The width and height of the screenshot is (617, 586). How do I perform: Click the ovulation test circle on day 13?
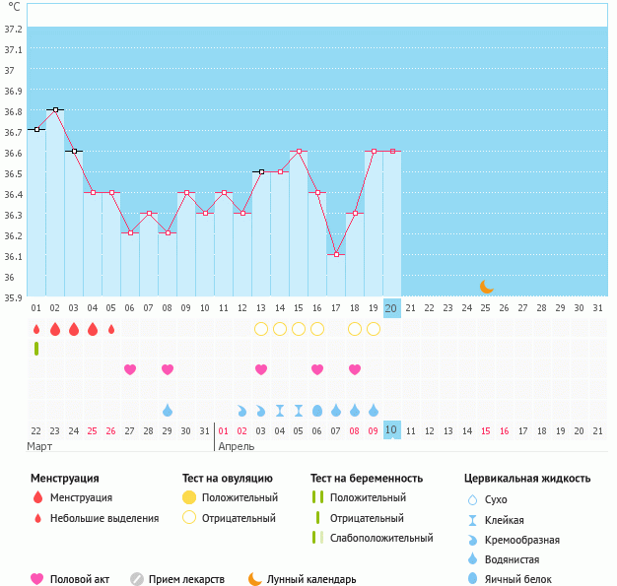[x=261, y=329]
